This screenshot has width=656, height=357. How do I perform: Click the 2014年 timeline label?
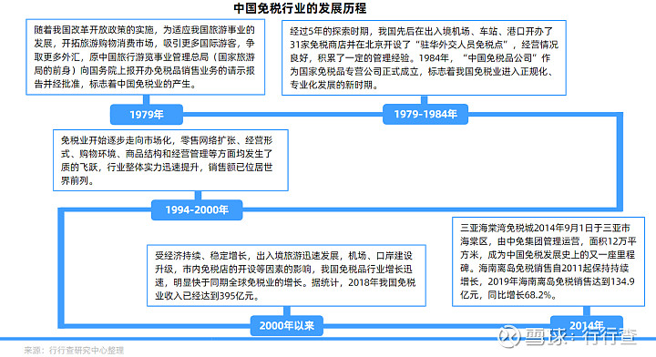pyautogui.click(x=587, y=325)
